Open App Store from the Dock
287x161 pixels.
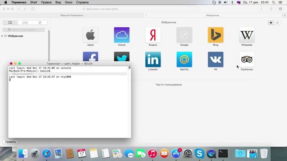coord(176,153)
